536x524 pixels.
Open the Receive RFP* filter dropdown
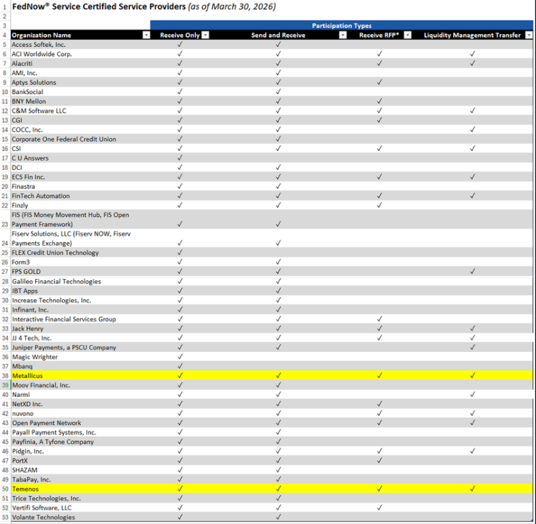407,35
